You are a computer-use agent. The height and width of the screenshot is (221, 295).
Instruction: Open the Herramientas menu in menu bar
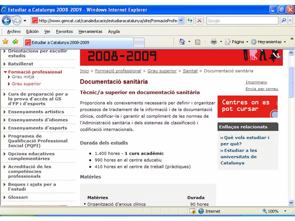tap(90, 31)
